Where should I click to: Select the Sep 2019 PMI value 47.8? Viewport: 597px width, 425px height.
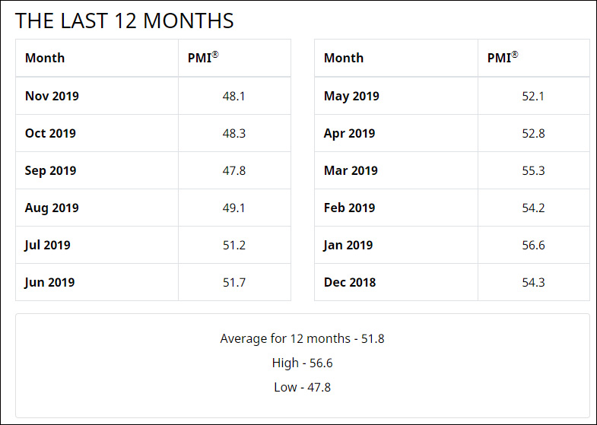point(234,170)
